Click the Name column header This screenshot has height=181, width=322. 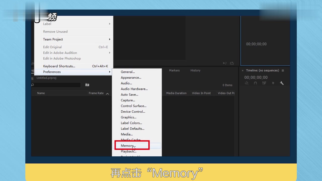pyautogui.click(x=41, y=93)
